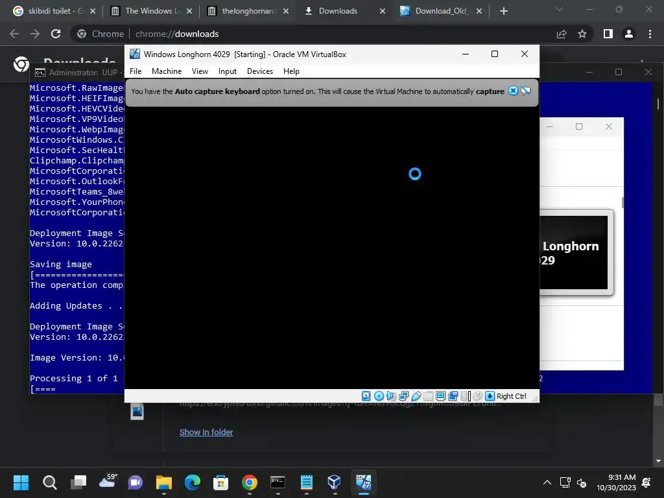664x498 pixels.
Task: Open network status tray icon
Action: [565, 482]
